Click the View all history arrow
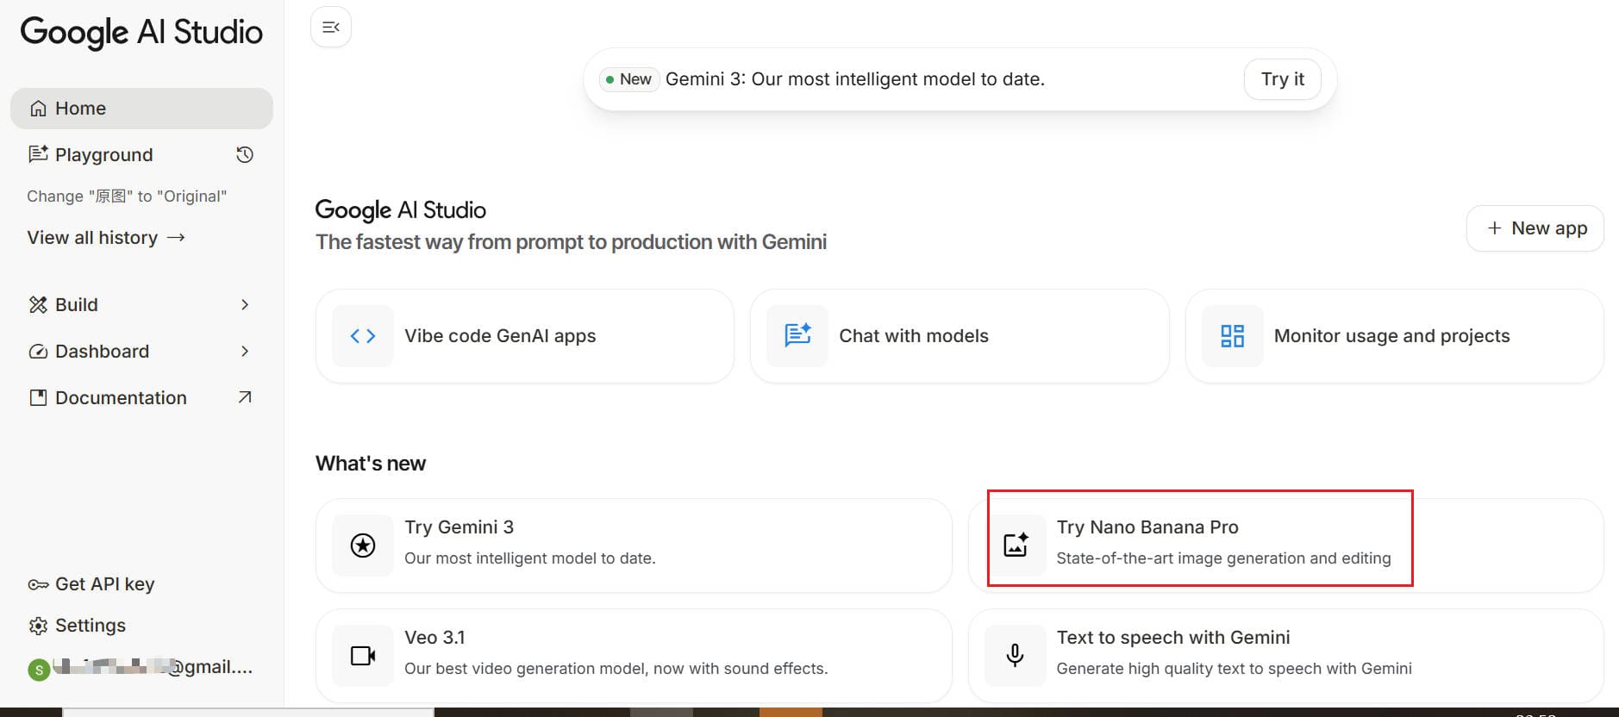This screenshot has width=1619, height=717. (x=176, y=238)
